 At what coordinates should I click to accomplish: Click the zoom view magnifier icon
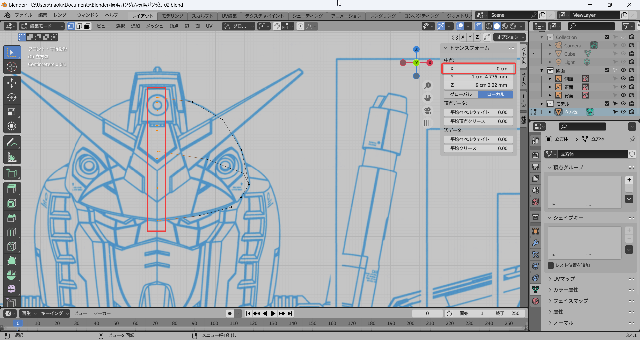point(428,86)
